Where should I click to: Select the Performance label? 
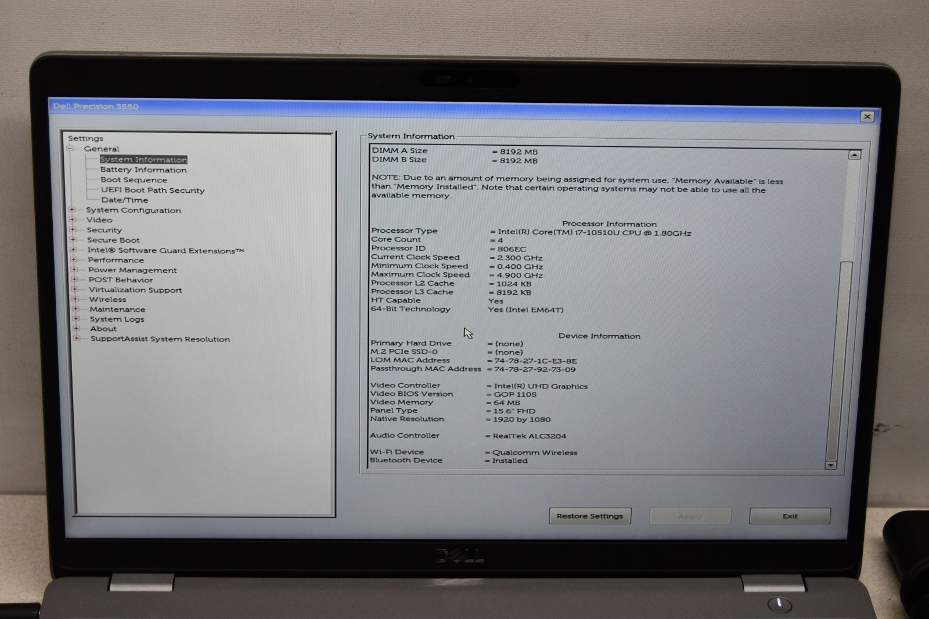pyautogui.click(x=116, y=260)
